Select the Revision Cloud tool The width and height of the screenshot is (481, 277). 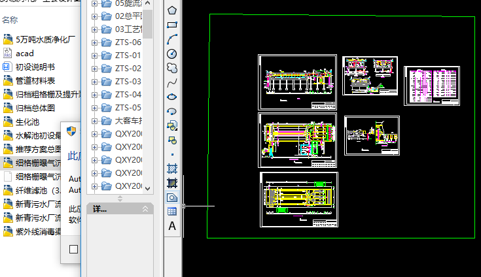coord(172,68)
